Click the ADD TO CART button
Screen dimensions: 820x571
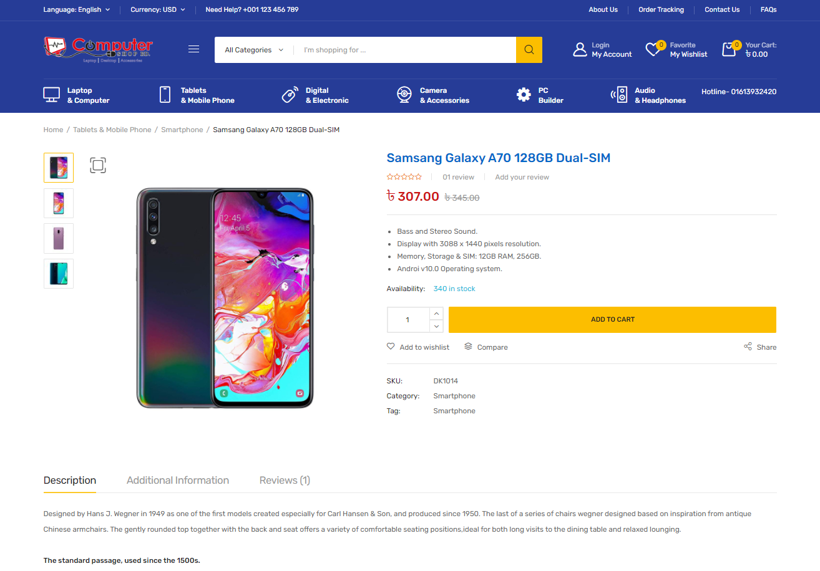point(612,319)
